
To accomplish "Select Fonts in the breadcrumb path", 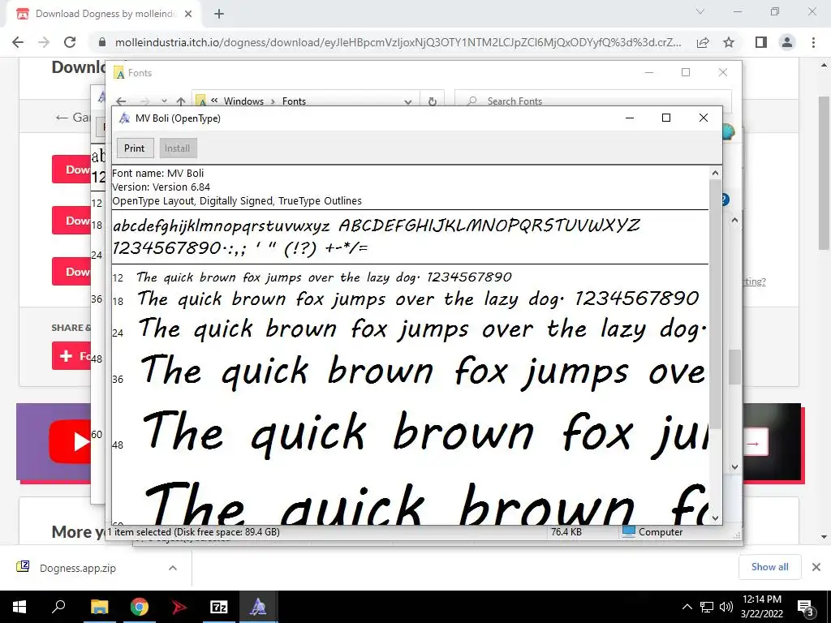I will 294,101.
